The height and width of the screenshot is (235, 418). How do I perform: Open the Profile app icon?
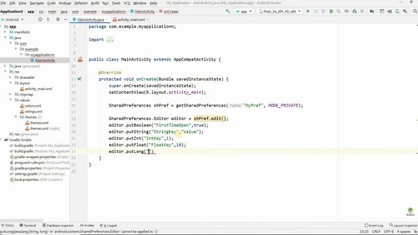pyautogui.click(x=347, y=11)
